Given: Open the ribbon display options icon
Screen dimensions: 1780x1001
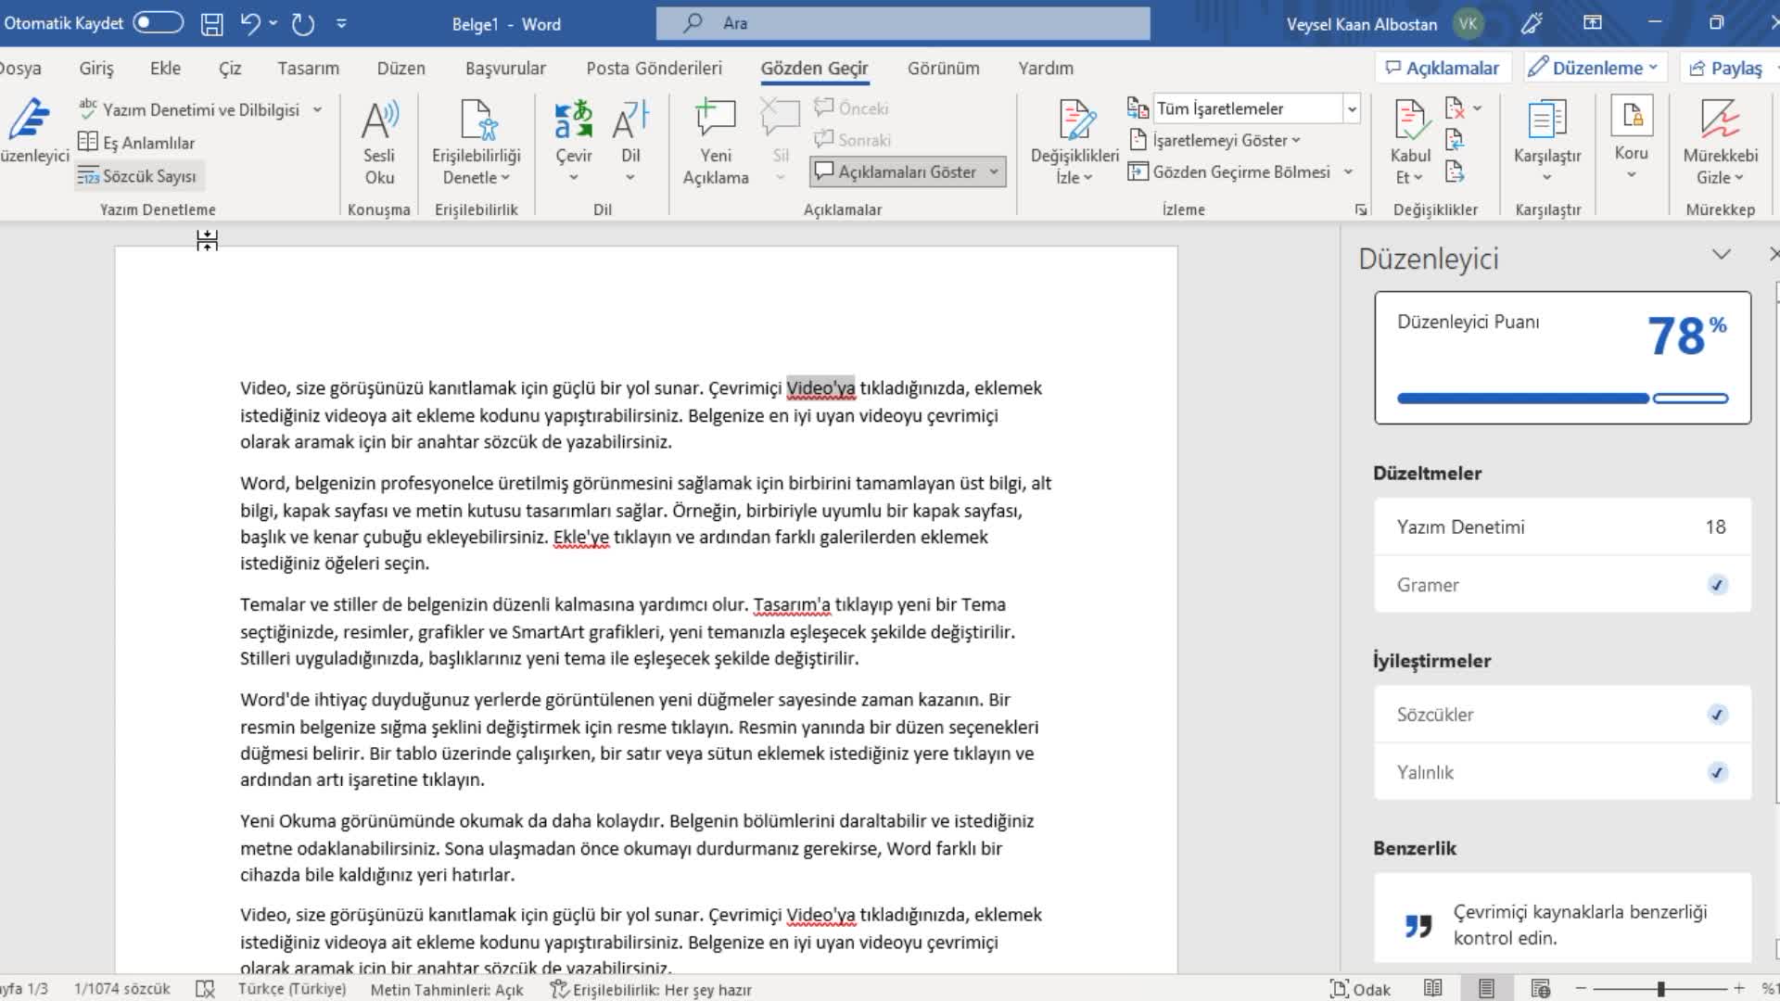Looking at the screenshot, I should pyautogui.click(x=1593, y=23).
